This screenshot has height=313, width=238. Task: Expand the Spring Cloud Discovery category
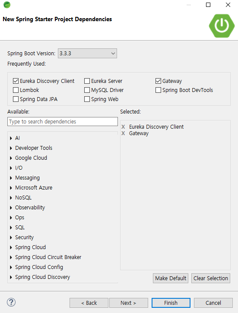tap(11, 277)
